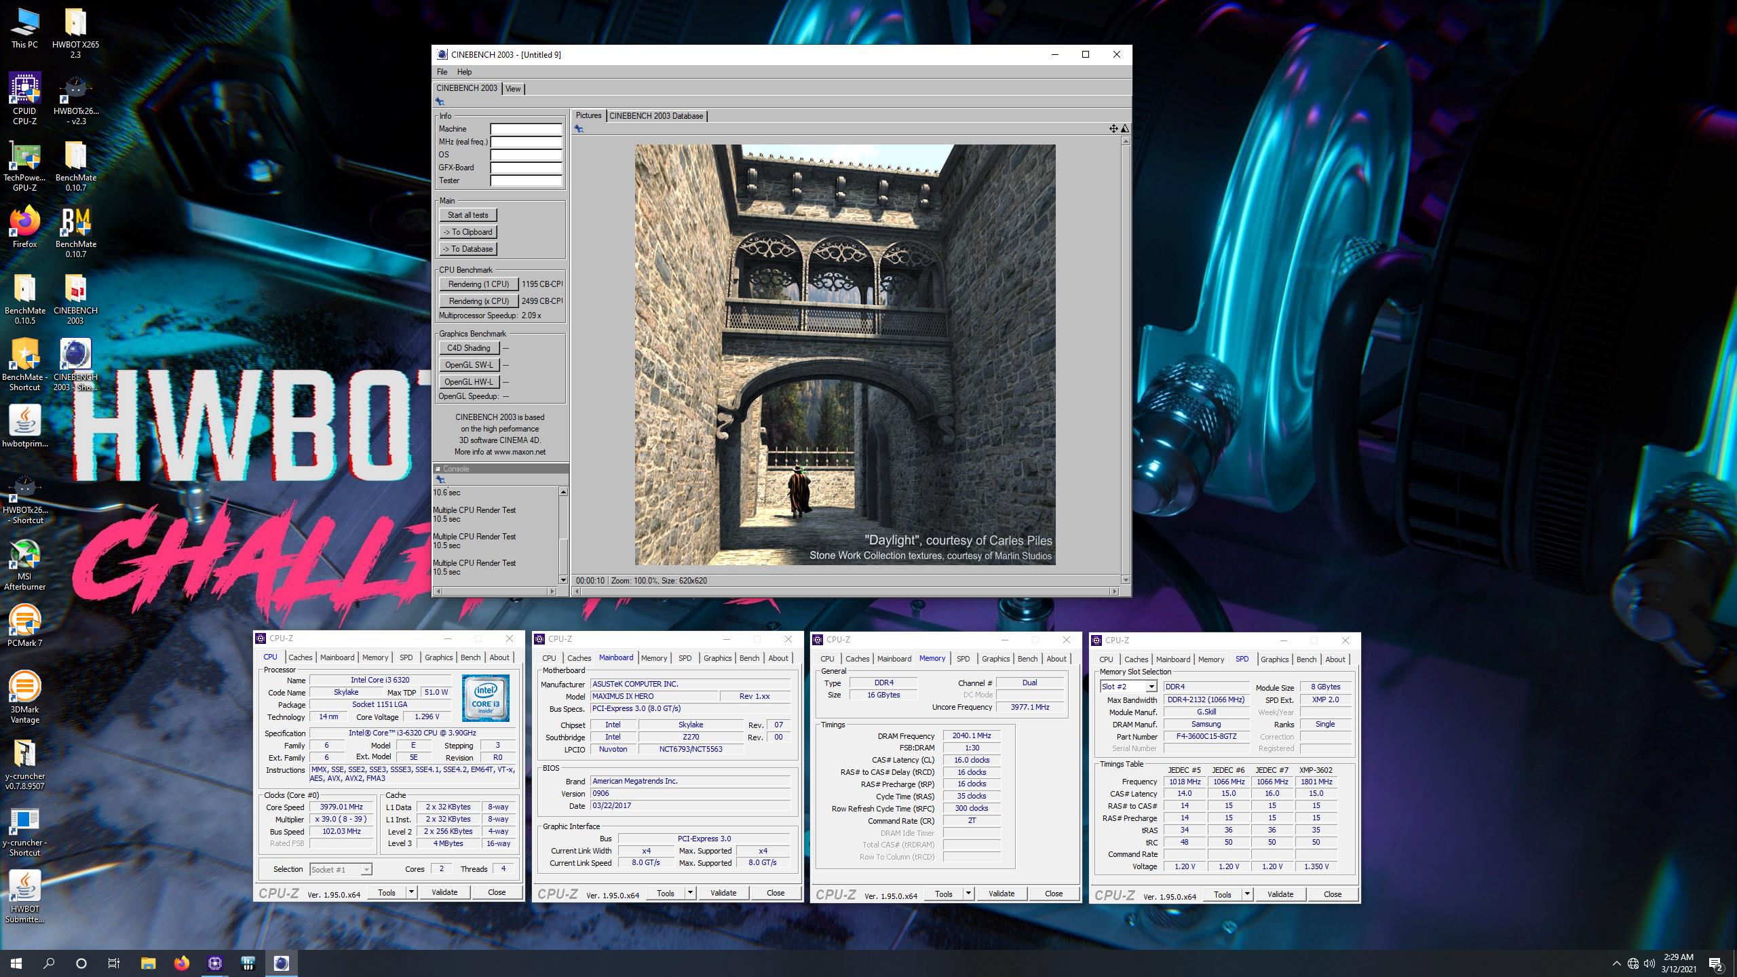Launch the MSI Afterburner desktop icon
This screenshot has width=1737, height=977.
click(24, 564)
